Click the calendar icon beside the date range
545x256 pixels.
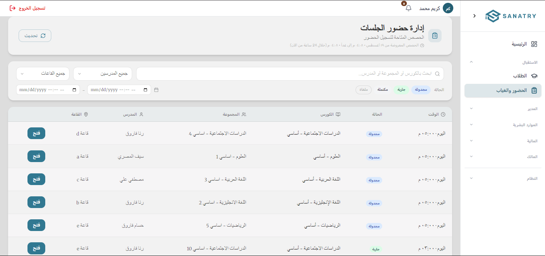point(156,90)
